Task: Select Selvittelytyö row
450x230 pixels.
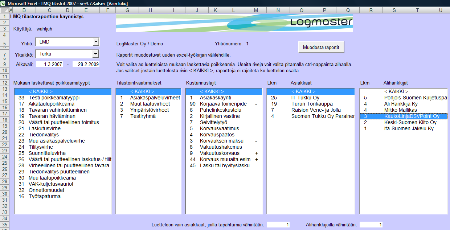Action: tap(224, 123)
